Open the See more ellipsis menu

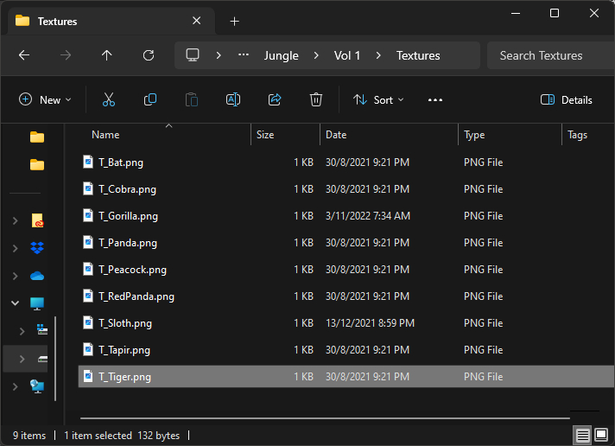point(435,99)
